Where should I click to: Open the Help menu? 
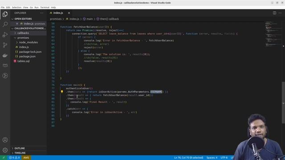pyautogui.click(x=53, y=8)
